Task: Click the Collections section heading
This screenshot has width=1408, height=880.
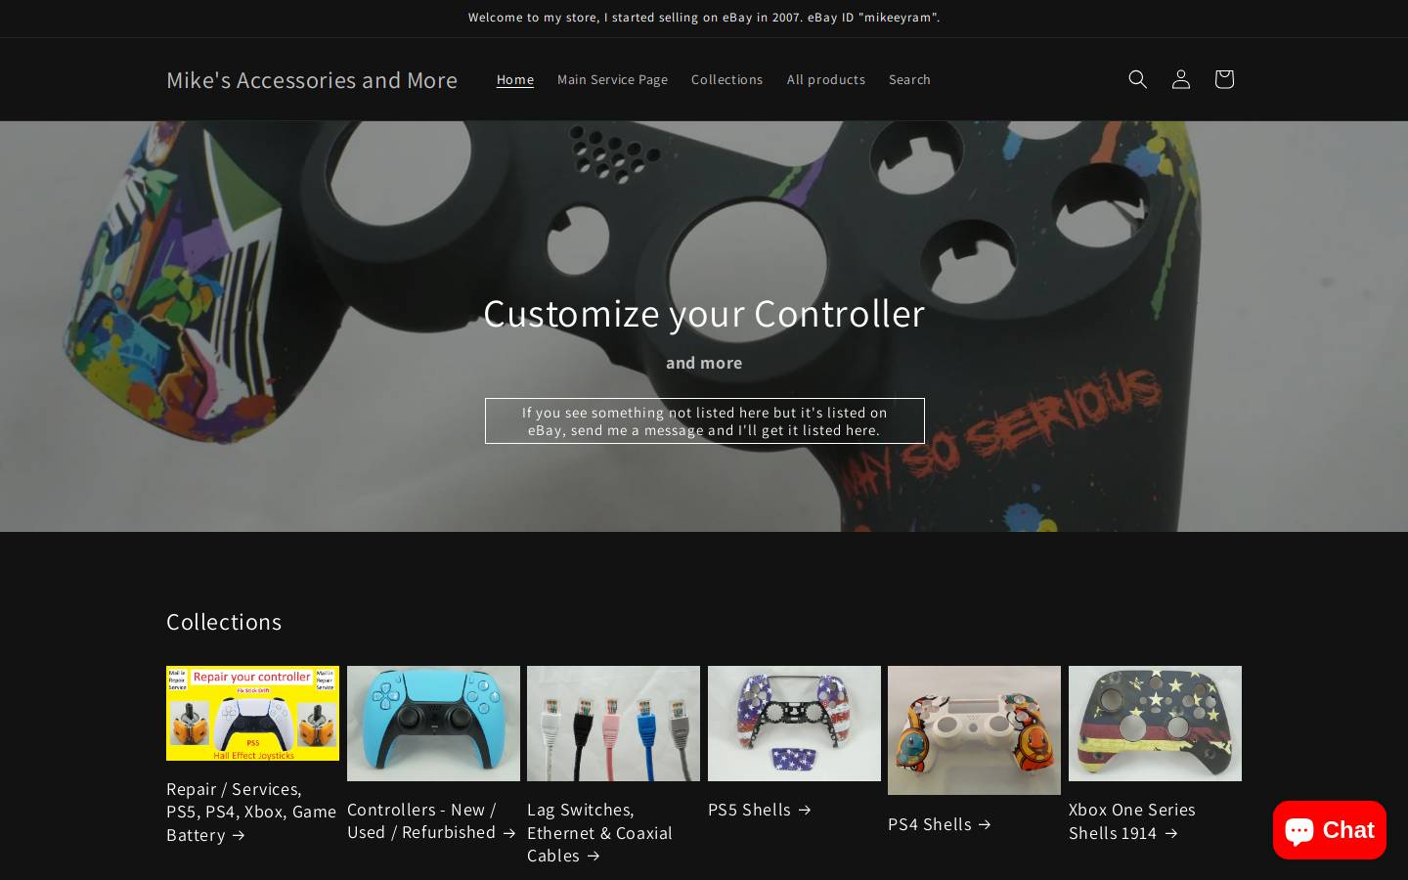Action: coord(224,622)
